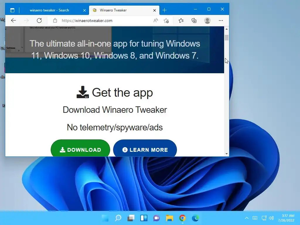Add this page to favorites
Screen dimensions: 300x225
pyautogui.click(x=166, y=21)
